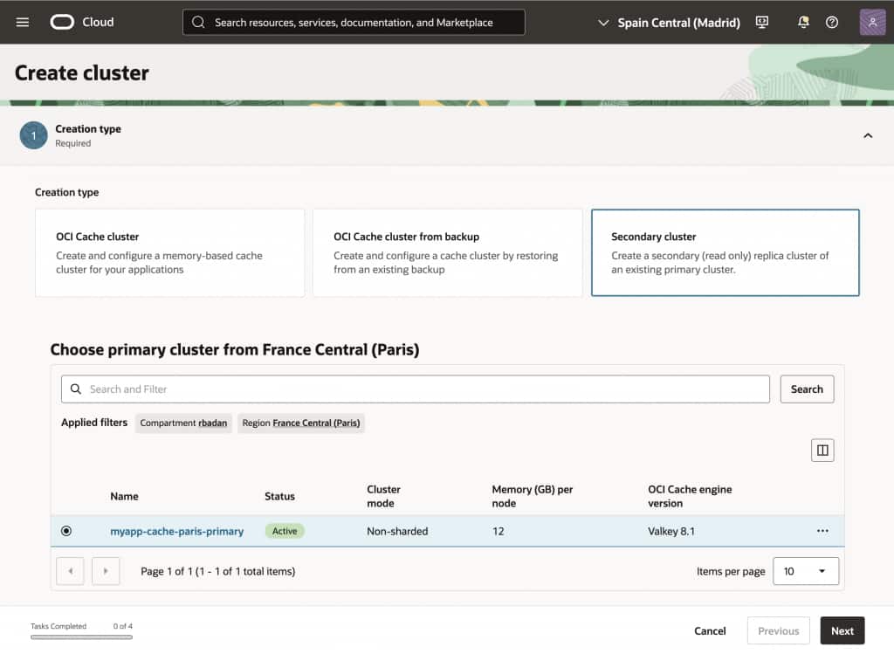Select the myapp-cache-paris-primary radio button

[x=66, y=531]
